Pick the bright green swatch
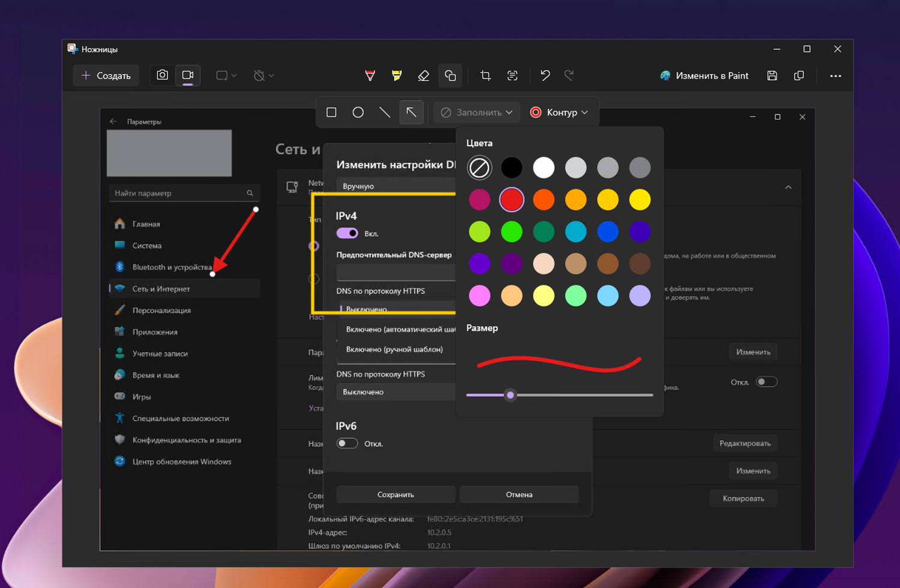The height and width of the screenshot is (588, 900). [x=512, y=232]
